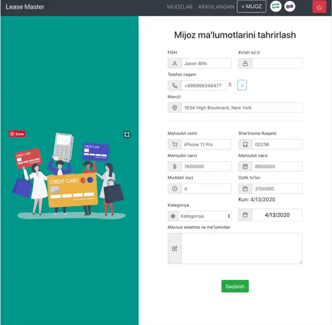
Task: Switch language using the Uzbekistan flag icon
Action: [x=276, y=7]
